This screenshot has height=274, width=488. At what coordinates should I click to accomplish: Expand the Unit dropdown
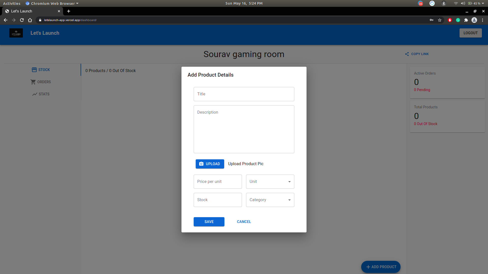point(270,182)
